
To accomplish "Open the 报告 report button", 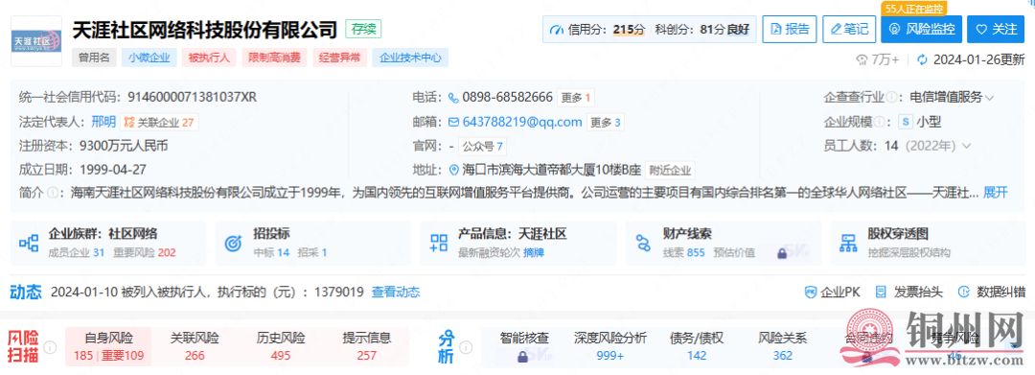I will coord(790,29).
